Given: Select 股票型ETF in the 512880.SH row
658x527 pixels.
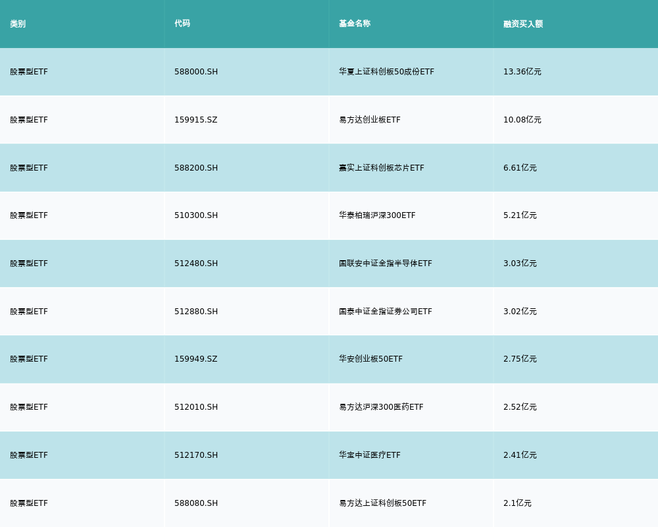Looking at the screenshot, I should pyautogui.click(x=29, y=312).
